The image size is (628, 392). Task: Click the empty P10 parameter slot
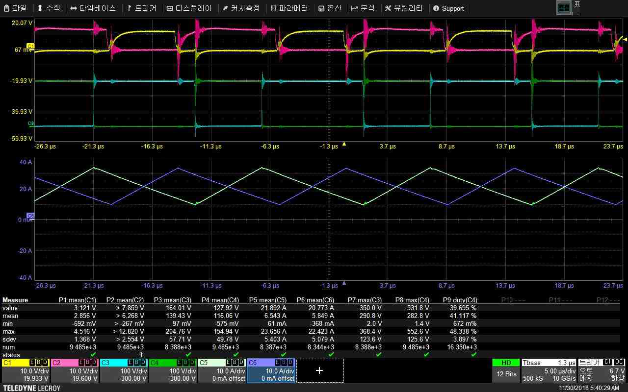513,300
